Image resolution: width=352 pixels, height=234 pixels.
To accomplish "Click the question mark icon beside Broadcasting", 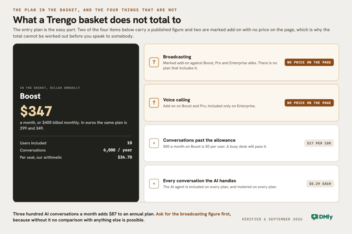I will pos(154,62).
